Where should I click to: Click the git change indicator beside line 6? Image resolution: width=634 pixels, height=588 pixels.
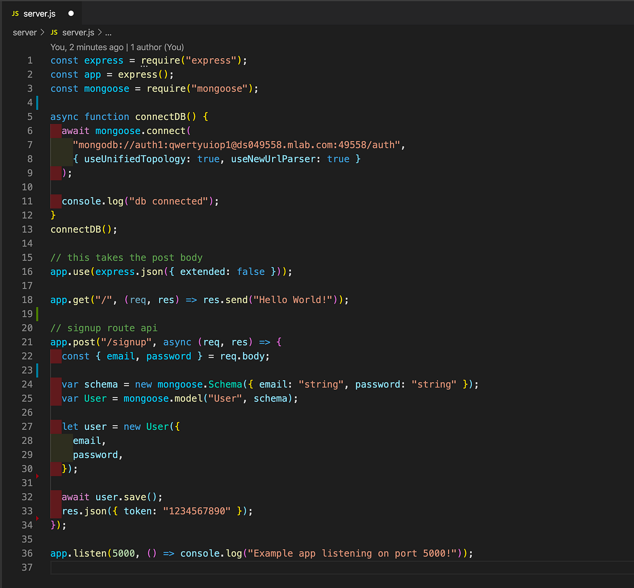pos(56,130)
